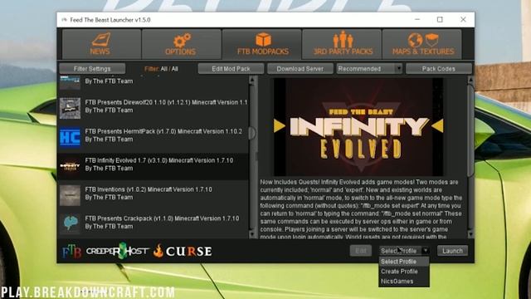
Task: Click the top partially visible pack icon
Action: pyautogui.click(x=70, y=83)
